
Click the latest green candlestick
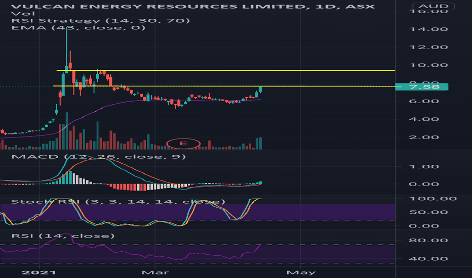[260, 89]
